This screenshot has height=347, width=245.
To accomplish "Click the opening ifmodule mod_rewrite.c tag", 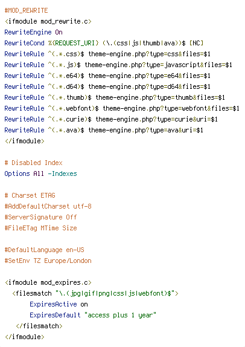I will coord(48,22).
